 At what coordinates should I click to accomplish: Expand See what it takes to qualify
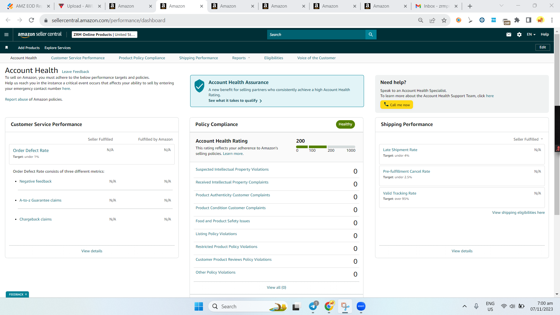[x=235, y=101]
